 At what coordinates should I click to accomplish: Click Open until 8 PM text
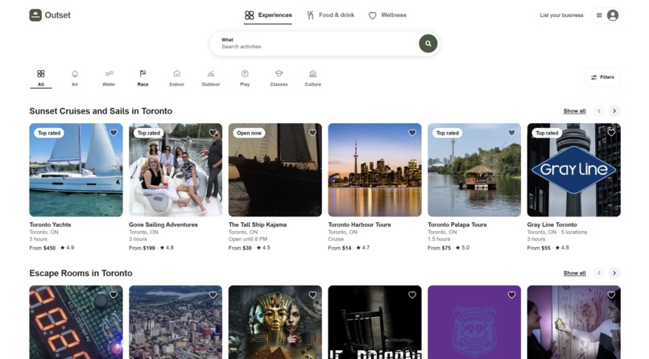248,239
